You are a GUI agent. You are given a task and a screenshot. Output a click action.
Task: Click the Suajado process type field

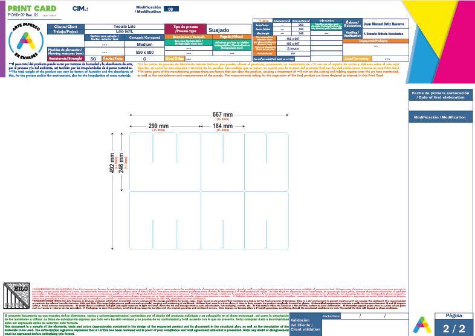point(229,30)
